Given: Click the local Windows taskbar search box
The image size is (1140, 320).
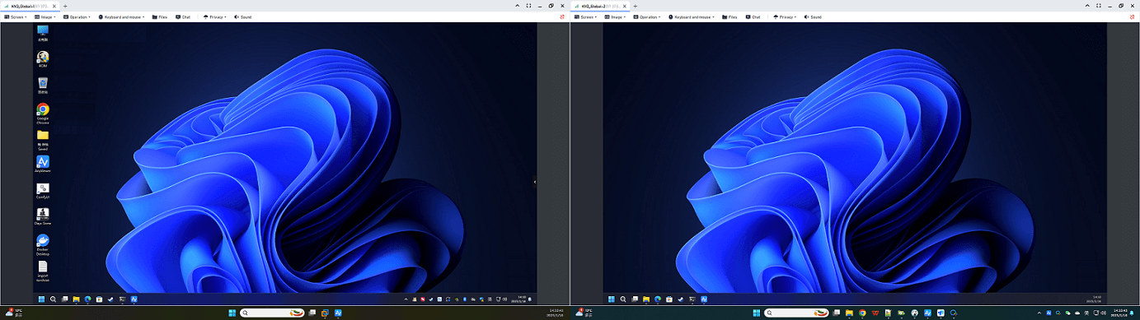Looking at the screenshot, I should (x=272, y=313).
